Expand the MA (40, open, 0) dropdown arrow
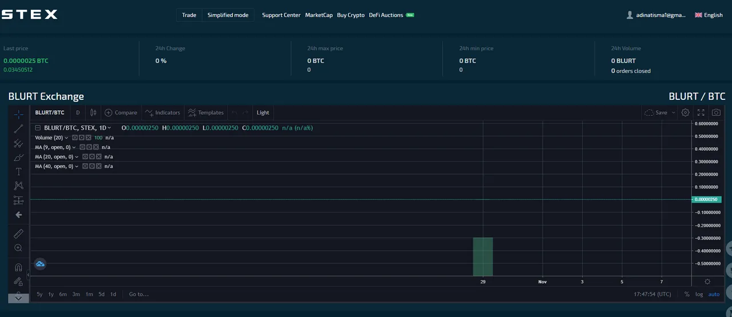This screenshot has height=317, width=732. (x=77, y=166)
